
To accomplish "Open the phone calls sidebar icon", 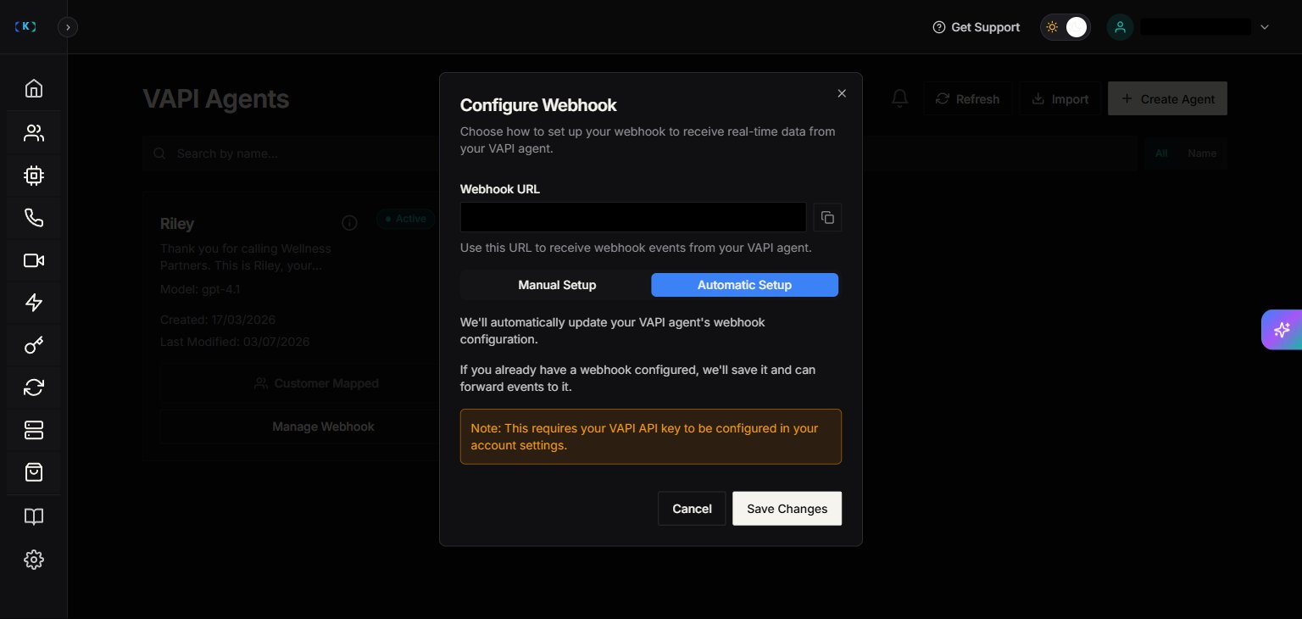I will (x=34, y=218).
